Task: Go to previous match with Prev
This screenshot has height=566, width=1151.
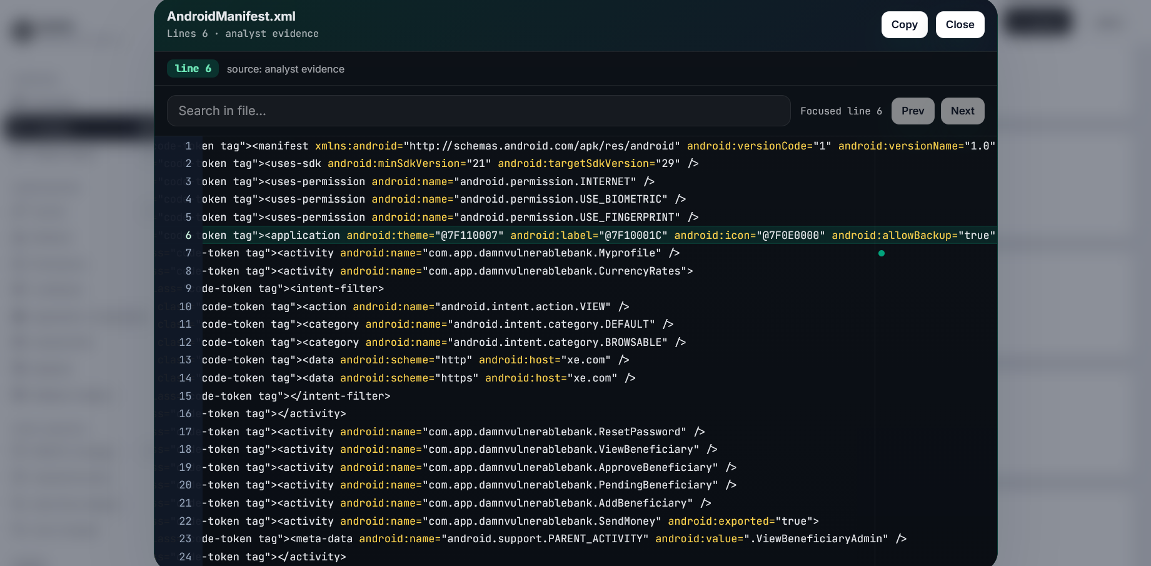Action: 913,111
